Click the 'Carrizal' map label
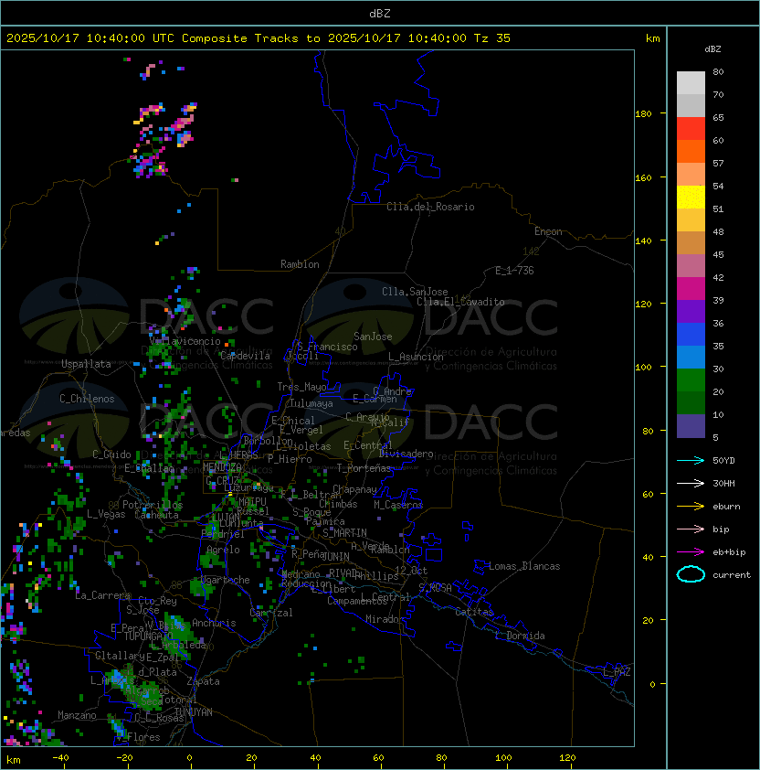The height and width of the screenshot is (770, 760). (270, 613)
